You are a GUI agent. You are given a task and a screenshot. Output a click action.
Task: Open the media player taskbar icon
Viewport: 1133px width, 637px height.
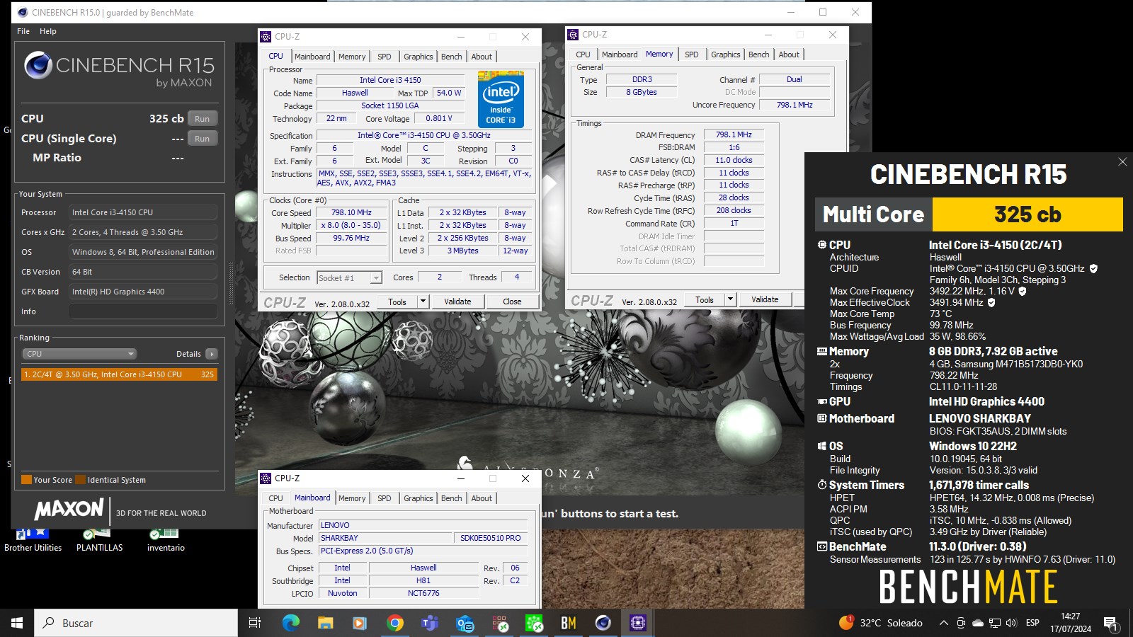[x=360, y=623]
